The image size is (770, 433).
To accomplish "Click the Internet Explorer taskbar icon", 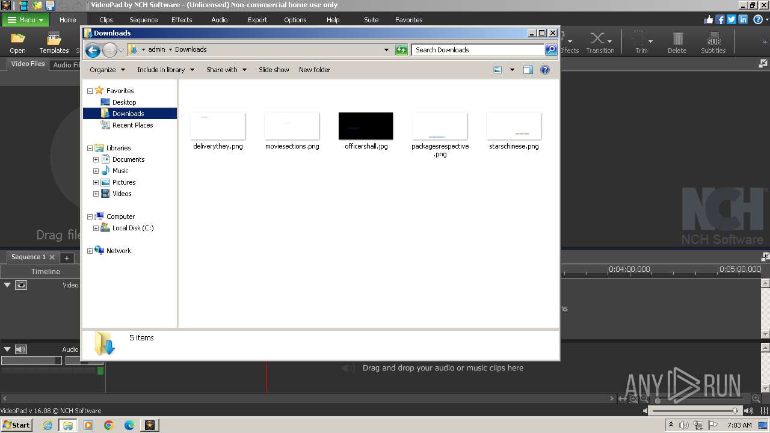I will click(48, 425).
